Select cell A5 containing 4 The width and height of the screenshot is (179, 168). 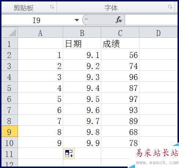[40, 87]
